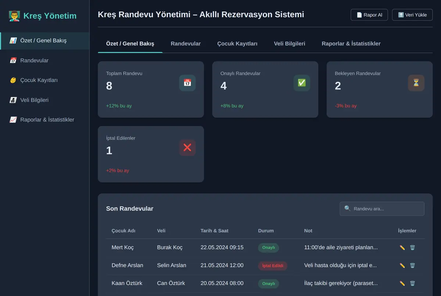Open Veli Bilgileri in the sidebar

(44, 100)
